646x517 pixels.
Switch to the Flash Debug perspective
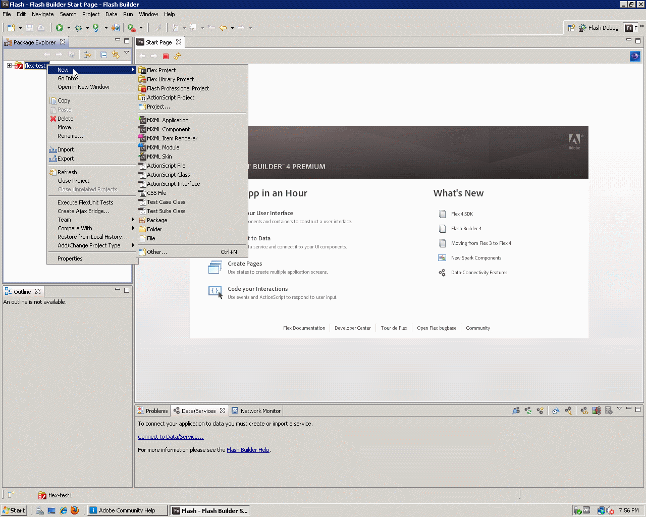[599, 28]
